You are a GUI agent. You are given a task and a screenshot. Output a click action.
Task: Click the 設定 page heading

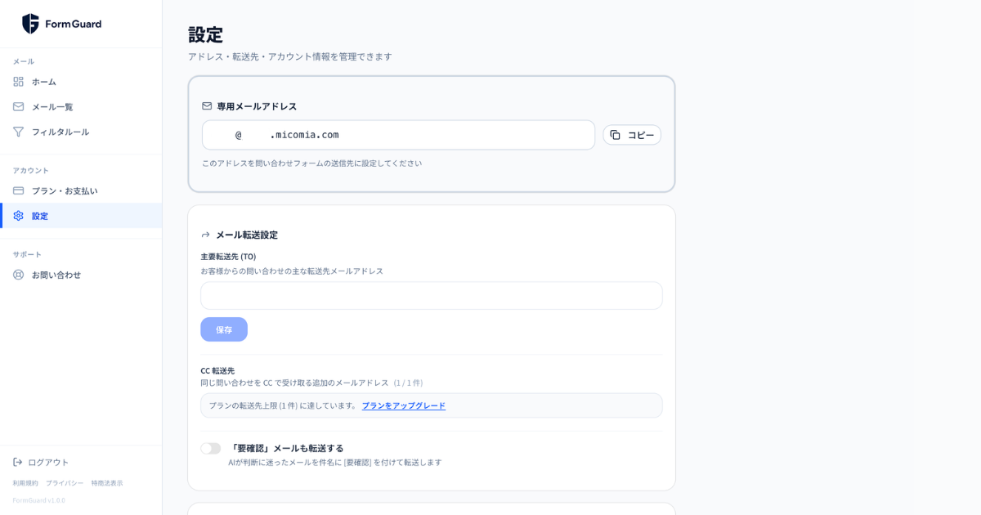click(x=205, y=34)
